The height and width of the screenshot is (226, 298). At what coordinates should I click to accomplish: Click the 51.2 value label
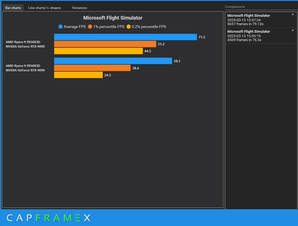tap(161, 44)
